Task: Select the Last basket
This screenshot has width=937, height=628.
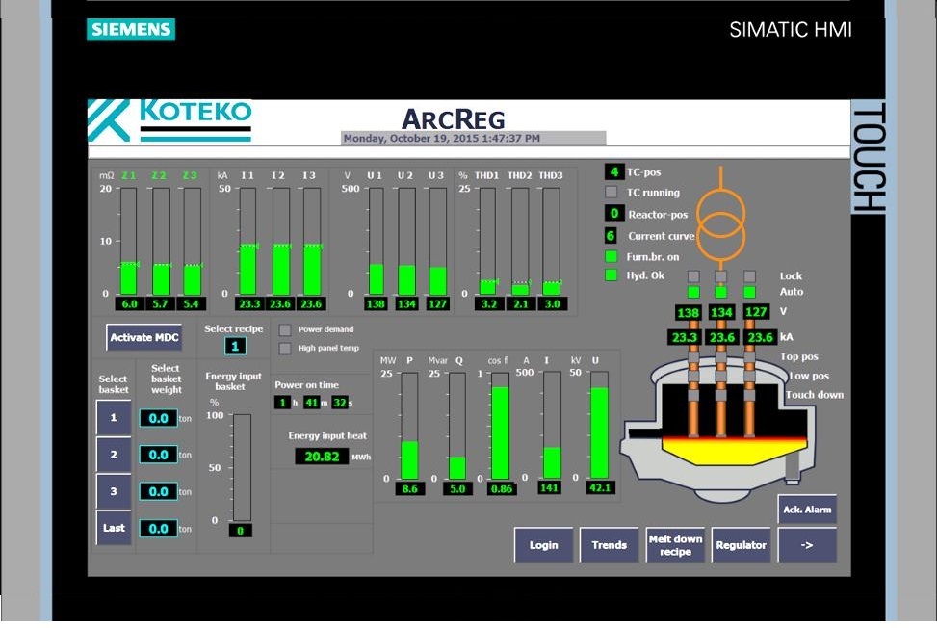Action: pos(114,528)
